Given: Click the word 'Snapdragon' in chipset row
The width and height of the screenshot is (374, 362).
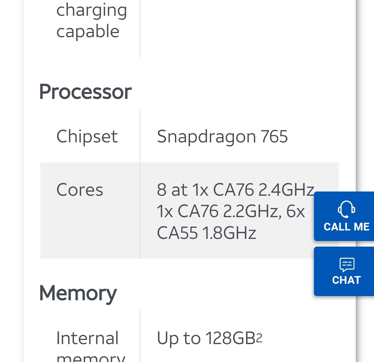Looking at the screenshot, I should click(x=206, y=136).
